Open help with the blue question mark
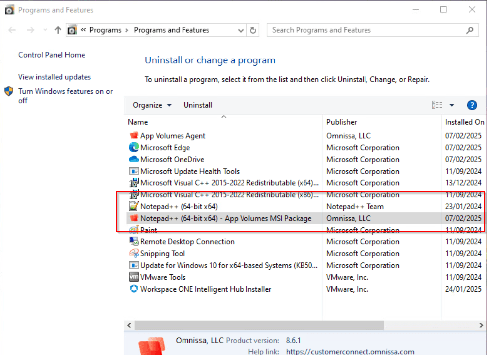 [x=472, y=105]
